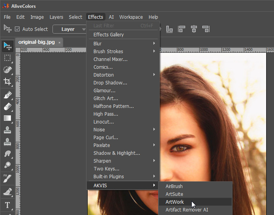
Task: Click the Align Left Edges icon
Action: (181, 29)
